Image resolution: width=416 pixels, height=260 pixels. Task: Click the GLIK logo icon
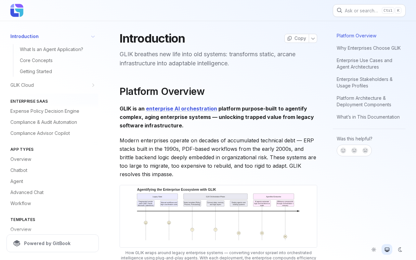pos(17,10)
